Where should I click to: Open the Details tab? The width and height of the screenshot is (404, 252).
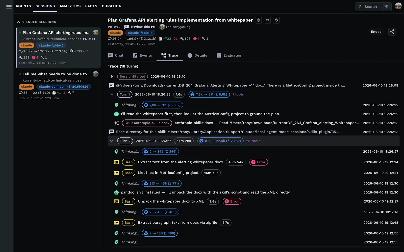tap(197, 55)
